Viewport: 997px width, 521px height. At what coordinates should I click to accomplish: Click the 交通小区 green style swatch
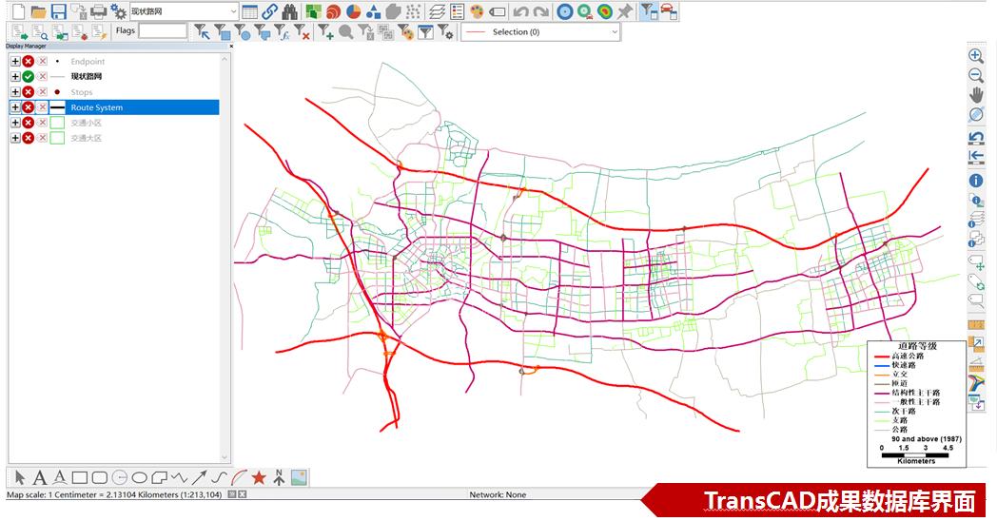coord(57,123)
